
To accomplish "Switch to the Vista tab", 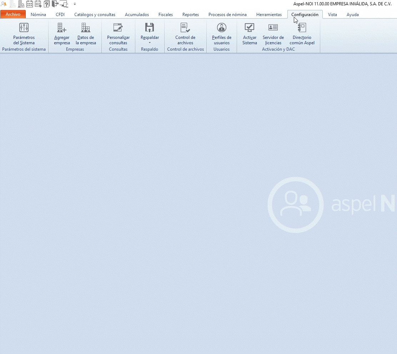I will [332, 14].
